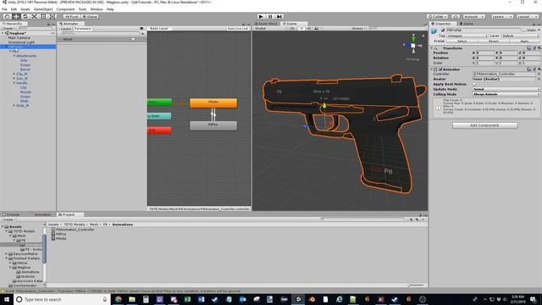Image resolution: width=542 pixels, height=305 pixels.
Task: Open the Layers dropdown
Action: (x=501, y=17)
